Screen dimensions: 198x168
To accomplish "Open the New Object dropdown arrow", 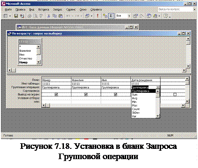I will point(159,16).
